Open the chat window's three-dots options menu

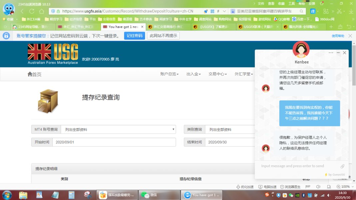tap(331, 53)
